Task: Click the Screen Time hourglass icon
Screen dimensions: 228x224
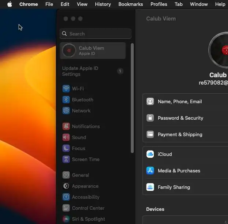Action: pyautogui.click(x=66, y=159)
